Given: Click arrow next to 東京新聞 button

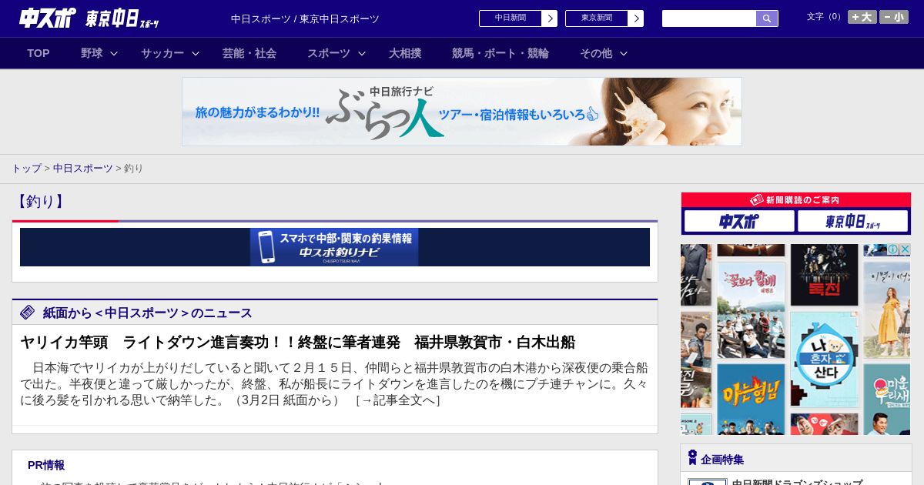Looking at the screenshot, I should click(636, 18).
